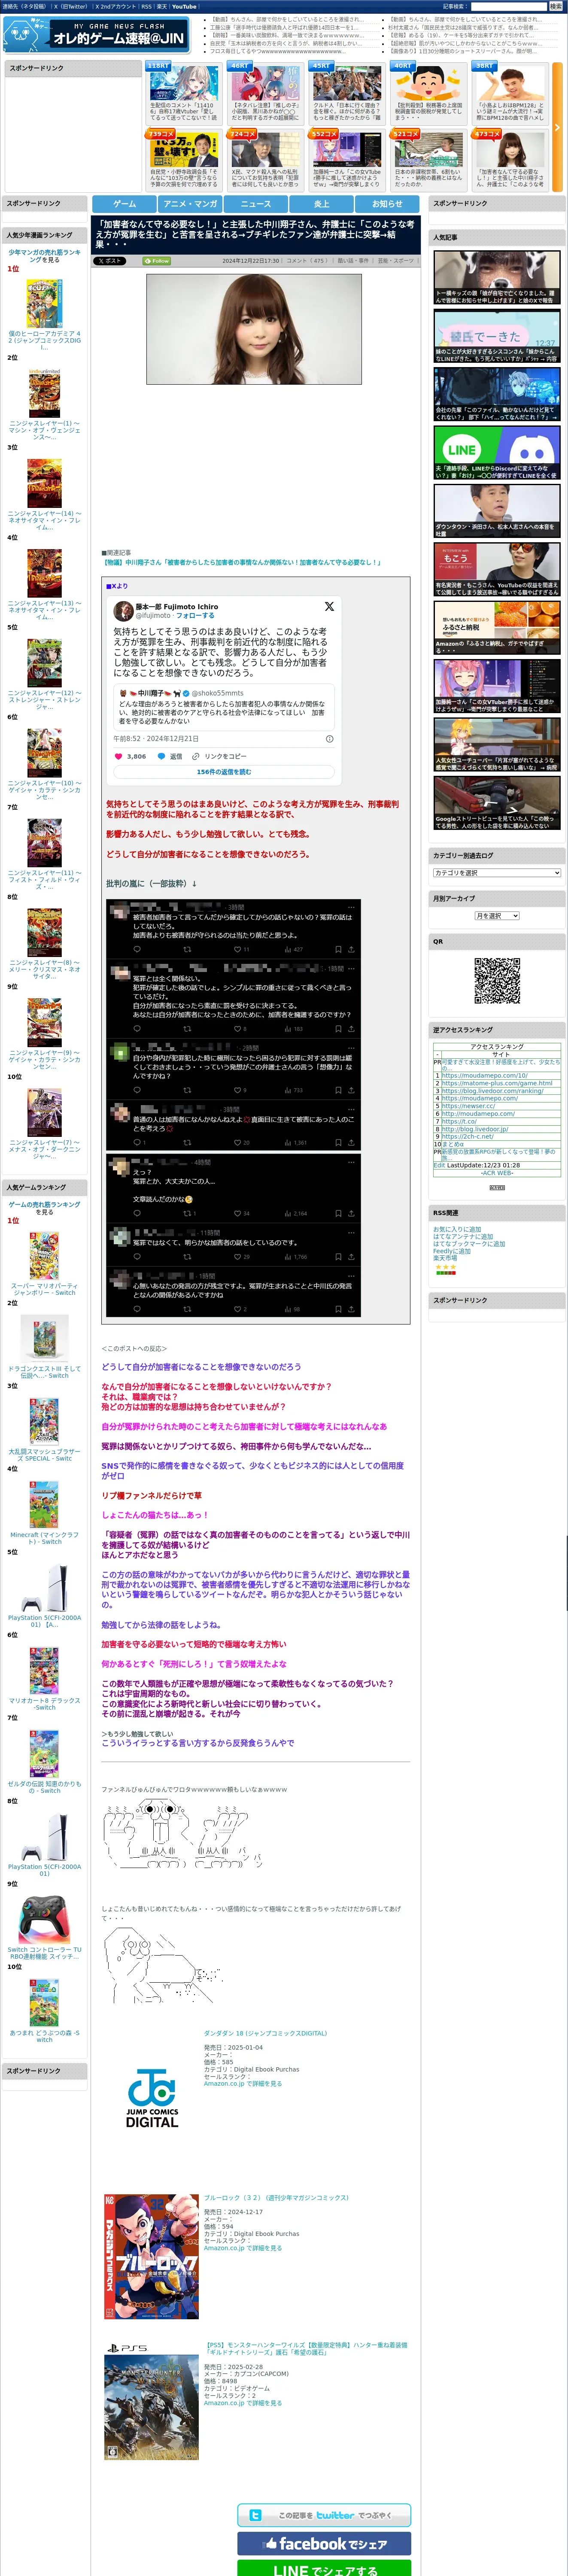Click the Edit link in the access ranking
Screen dimensions: 568x2576
tap(439, 1165)
